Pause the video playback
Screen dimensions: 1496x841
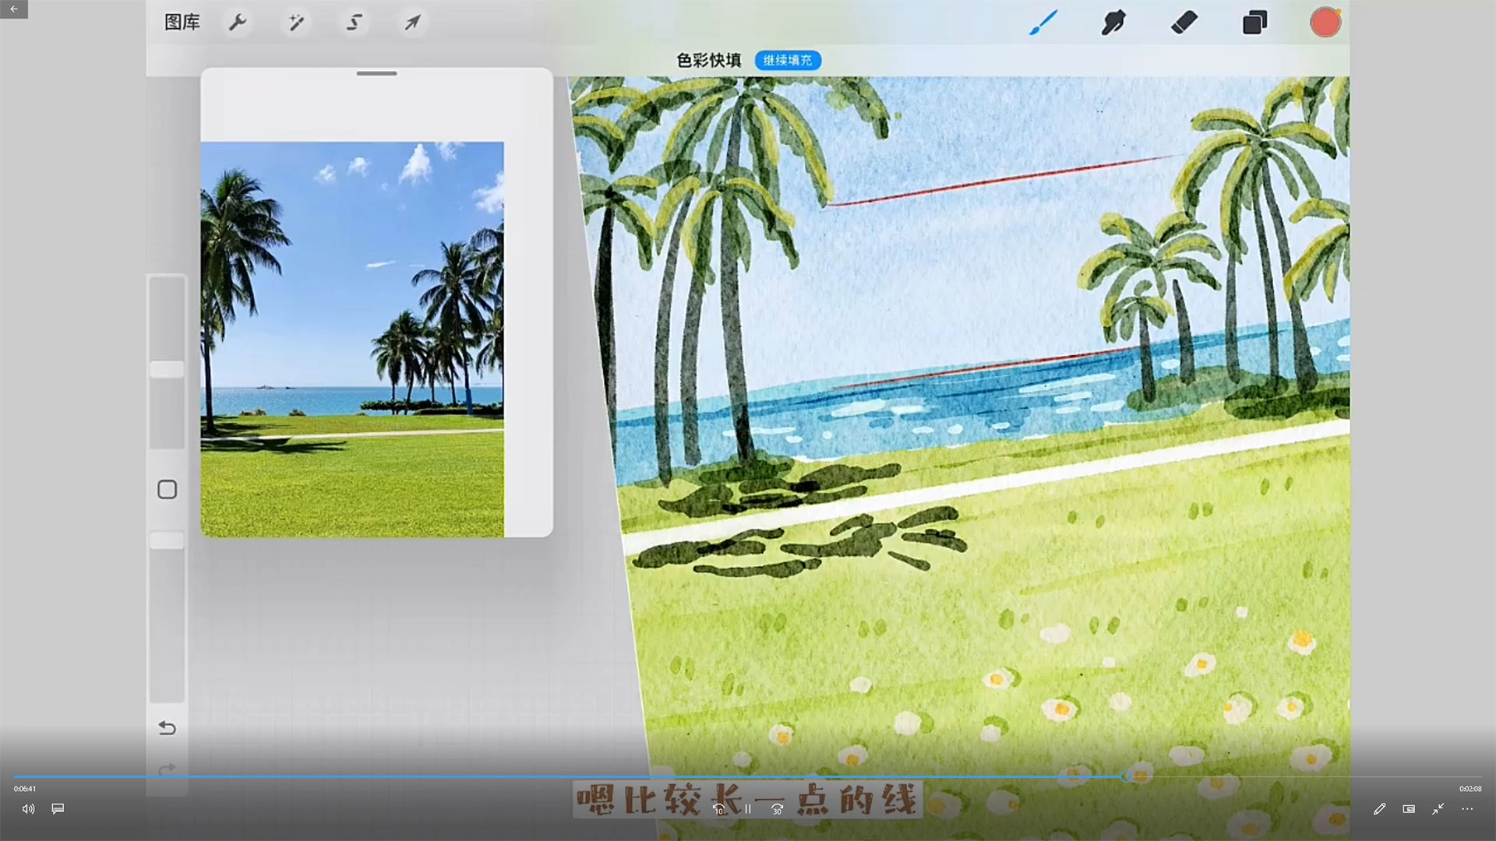pyautogui.click(x=748, y=809)
